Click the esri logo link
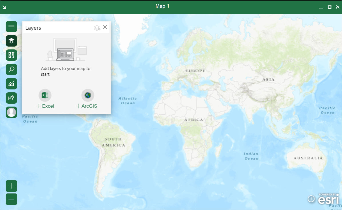 (328, 199)
